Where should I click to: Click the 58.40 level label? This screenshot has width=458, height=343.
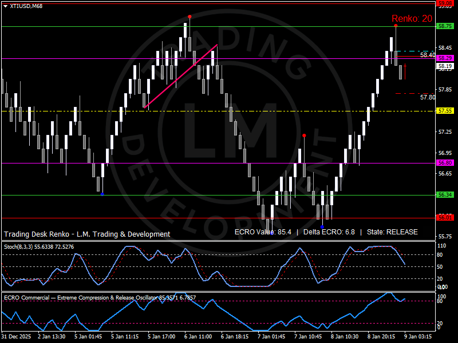[427, 55]
